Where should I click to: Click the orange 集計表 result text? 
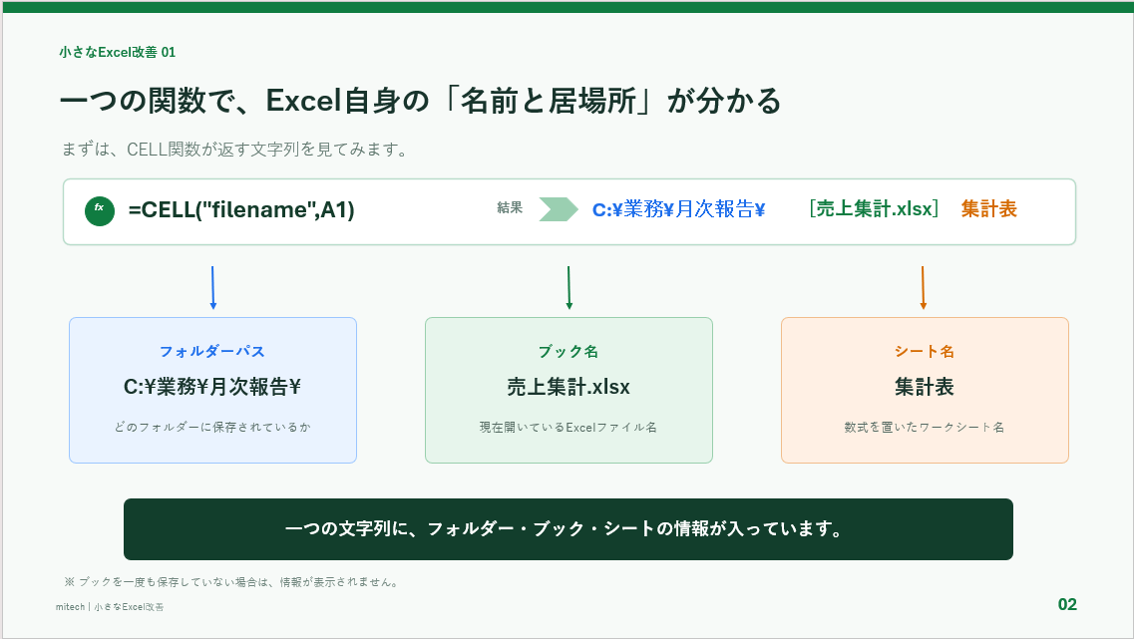coord(988,208)
